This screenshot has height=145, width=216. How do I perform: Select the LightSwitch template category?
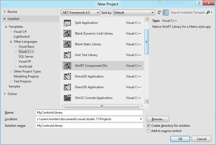(22, 37)
